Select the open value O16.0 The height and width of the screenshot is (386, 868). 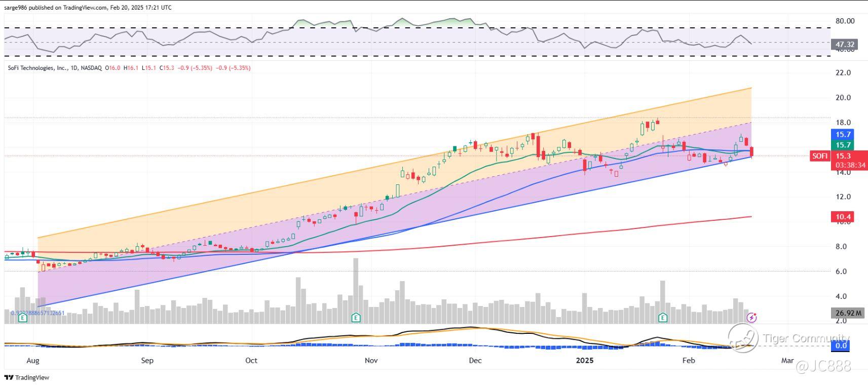coord(112,68)
